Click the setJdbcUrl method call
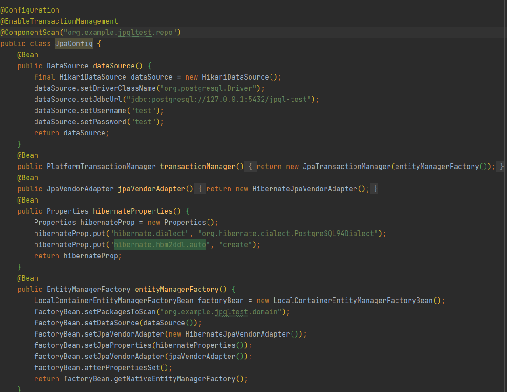This screenshot has height=392, width=507. (101, 99)
